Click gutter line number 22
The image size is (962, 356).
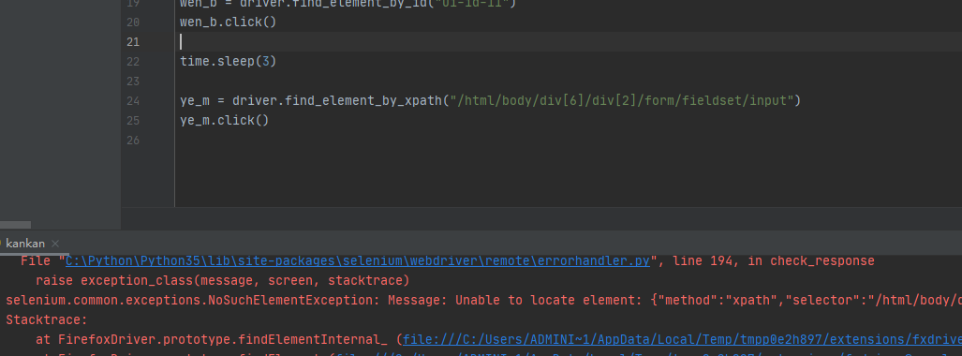133,62
